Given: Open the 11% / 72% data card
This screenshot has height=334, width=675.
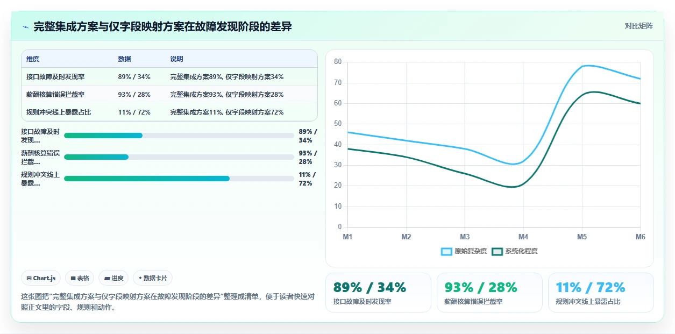Looking at the screenshot, I should 601,293.
